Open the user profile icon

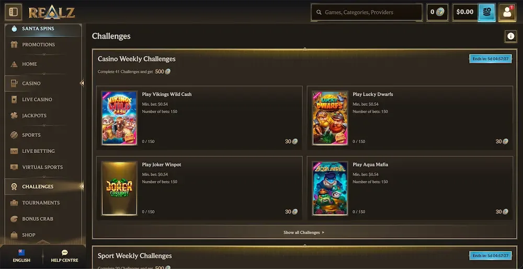point(507,13)
